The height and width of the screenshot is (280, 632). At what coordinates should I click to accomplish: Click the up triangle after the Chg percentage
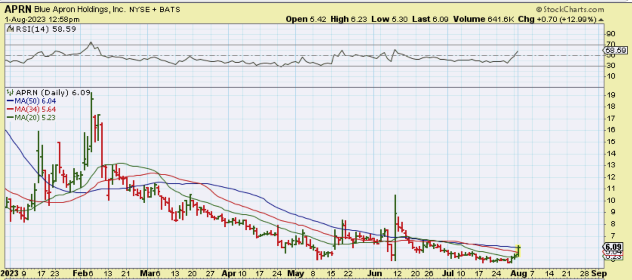coord(601,20)
